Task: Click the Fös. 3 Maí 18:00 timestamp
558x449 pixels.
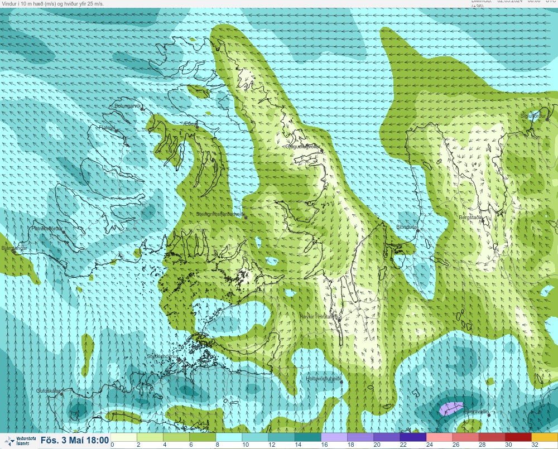Action: [x=75, y=440]
